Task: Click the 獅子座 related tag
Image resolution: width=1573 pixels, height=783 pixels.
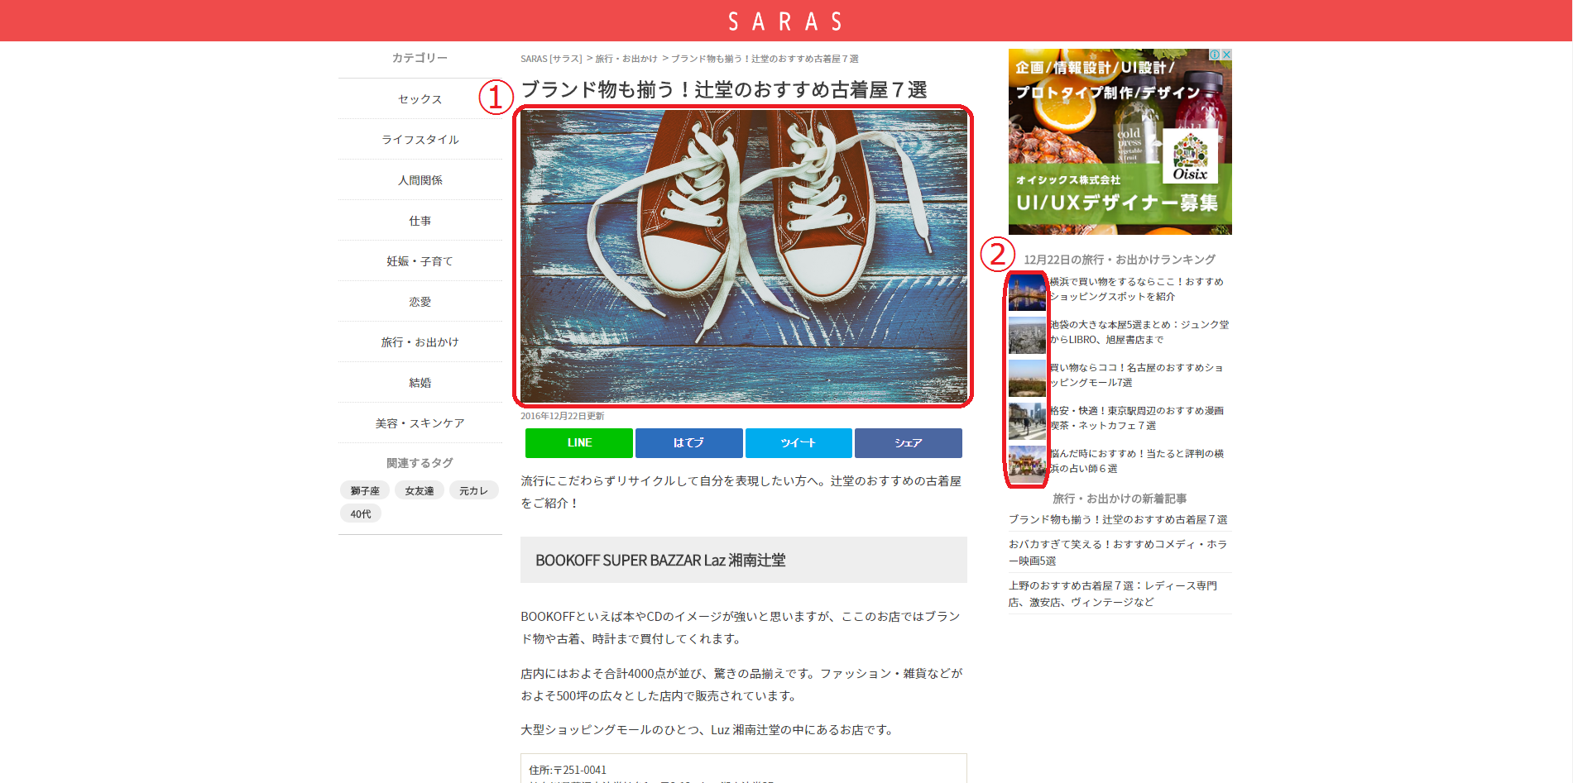Action: [x=365, y=491]
